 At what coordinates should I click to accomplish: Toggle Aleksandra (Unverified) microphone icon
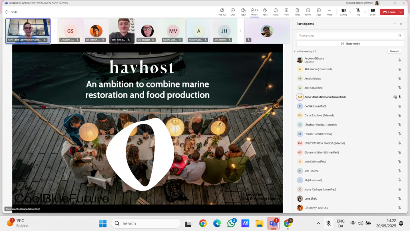point(400,69)
